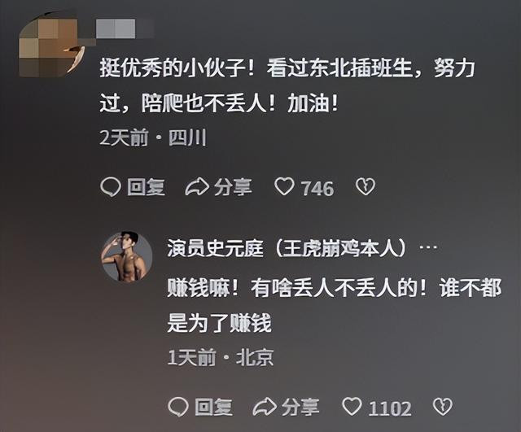Open the blurred avatar of the first commenter

click(x=50, y=45)
